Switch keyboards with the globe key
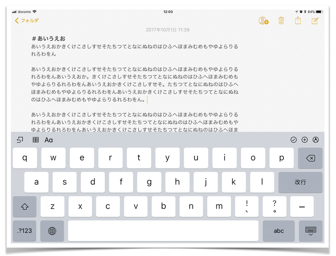 click(52, 231)
